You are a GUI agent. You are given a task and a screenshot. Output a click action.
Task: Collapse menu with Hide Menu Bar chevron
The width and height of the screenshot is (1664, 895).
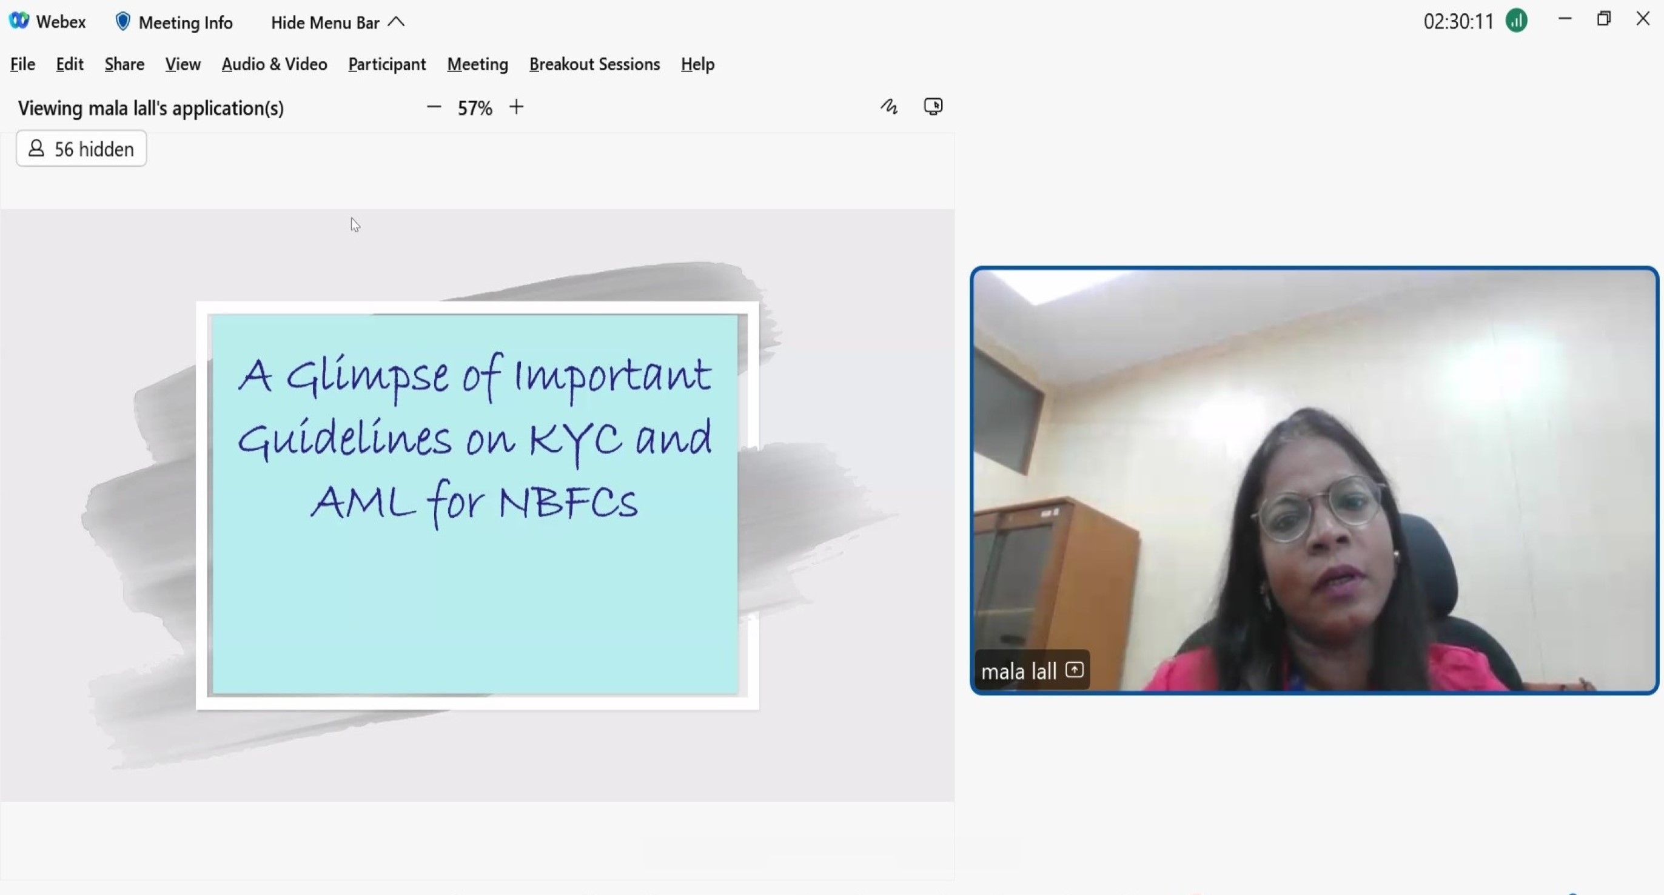(x=397, y=22)
